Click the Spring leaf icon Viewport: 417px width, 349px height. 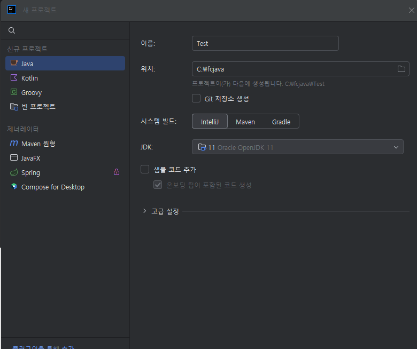tap(14, 172)
